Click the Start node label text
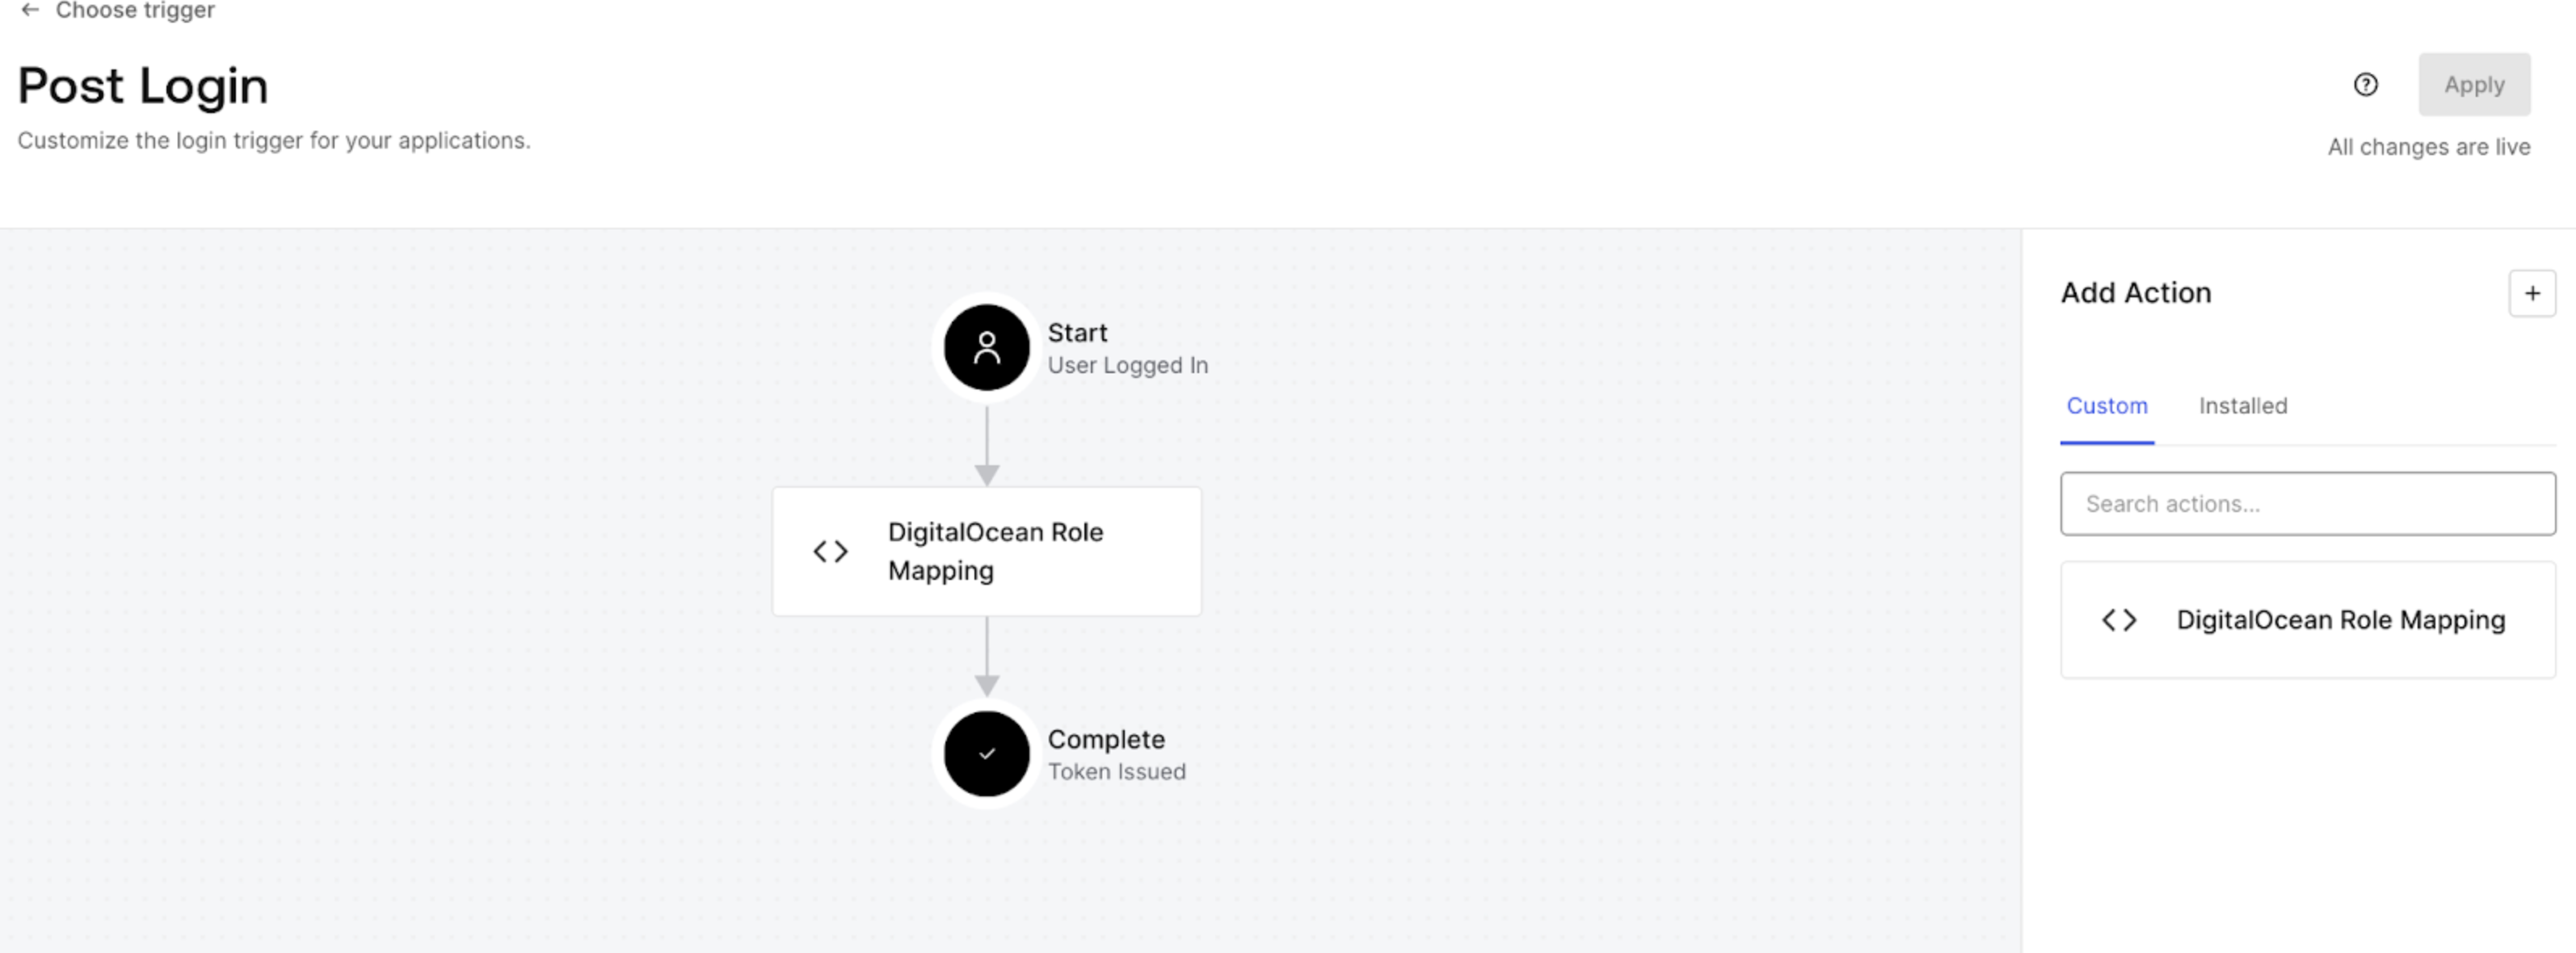The height and width of the screenshot is (953, 2576). (x=1078, y=332)
